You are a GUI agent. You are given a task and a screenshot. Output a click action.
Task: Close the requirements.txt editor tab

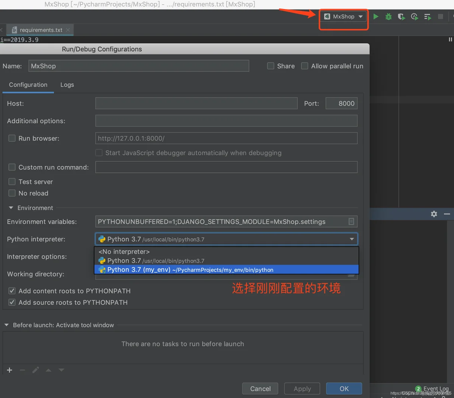tap(68, 30)
